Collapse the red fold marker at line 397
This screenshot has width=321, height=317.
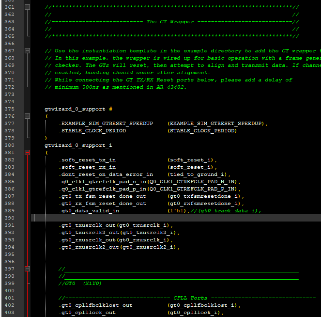27,269
